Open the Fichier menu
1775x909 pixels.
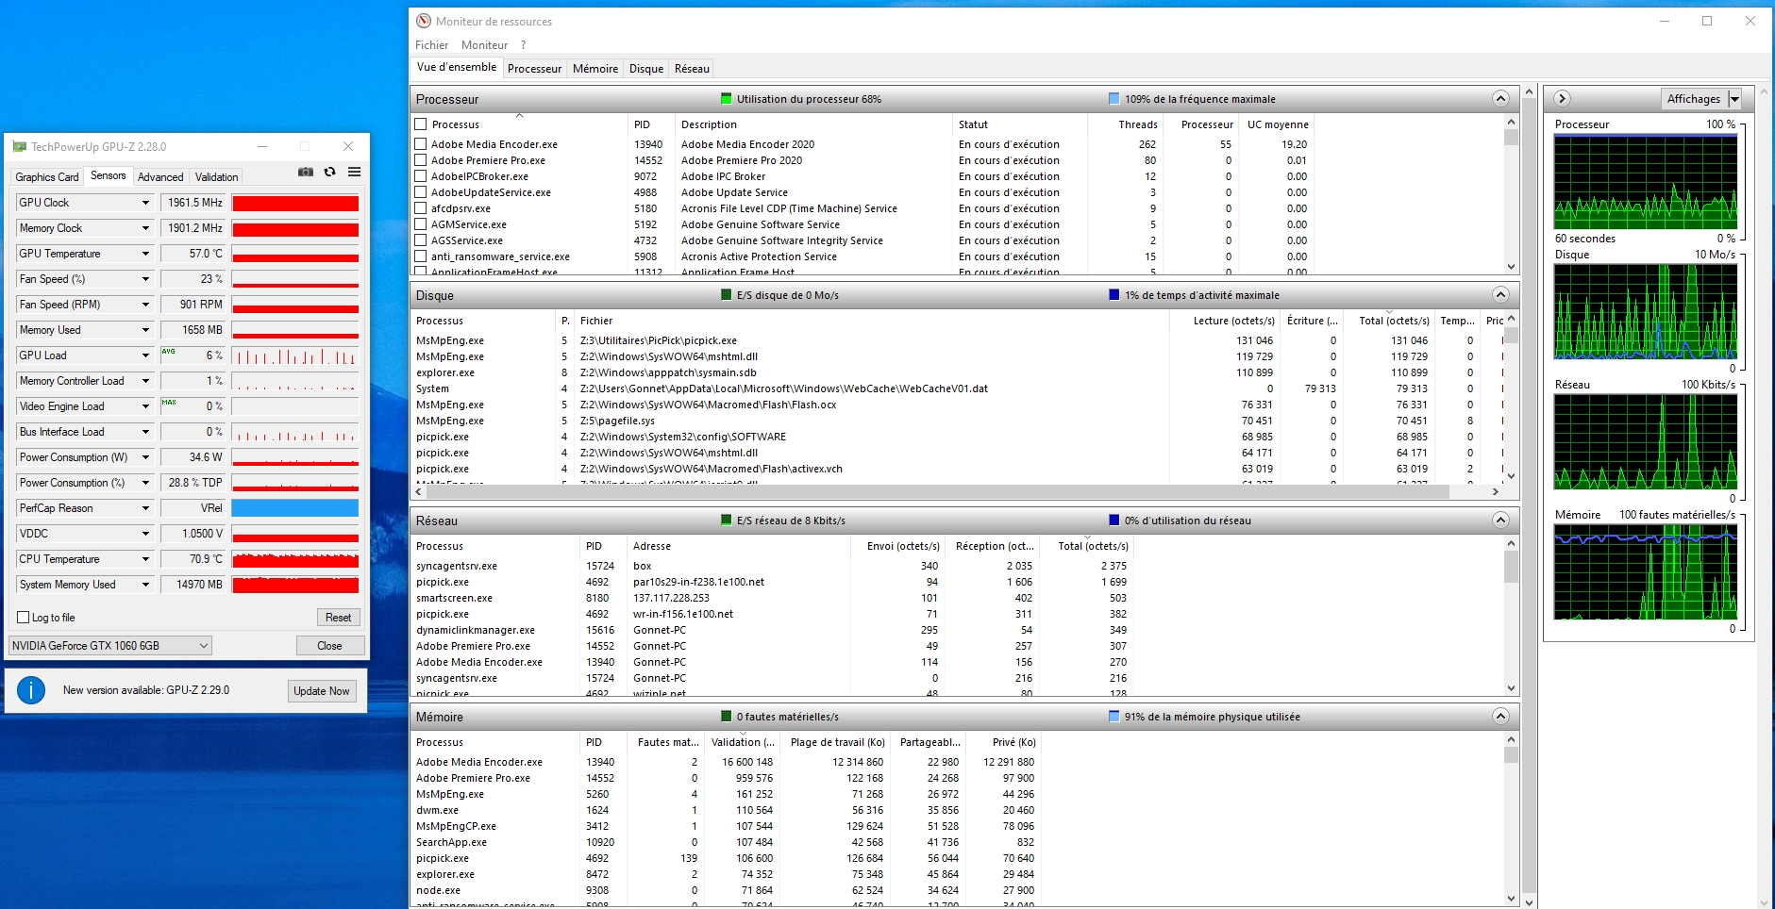point(431,45)
